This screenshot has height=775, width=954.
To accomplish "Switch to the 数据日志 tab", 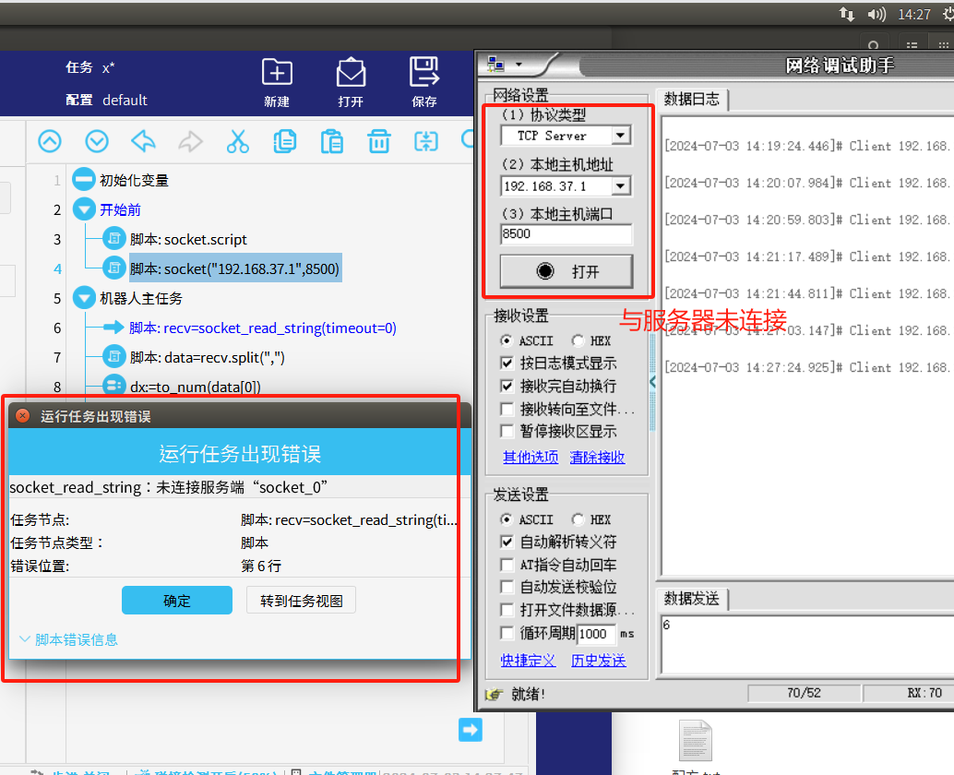I will coord(692,99).
